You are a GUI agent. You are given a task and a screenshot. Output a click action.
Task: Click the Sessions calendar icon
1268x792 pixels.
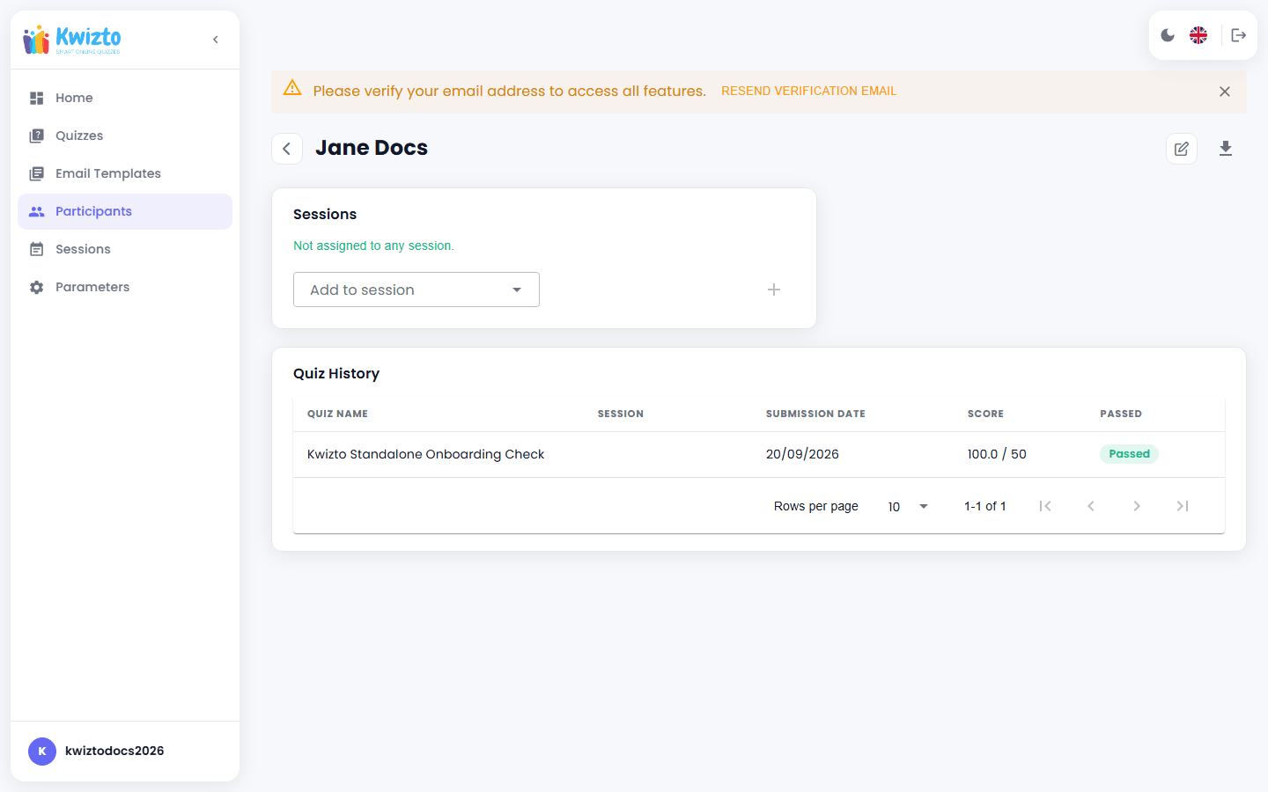pyautogui.click(x=36, y=249)
